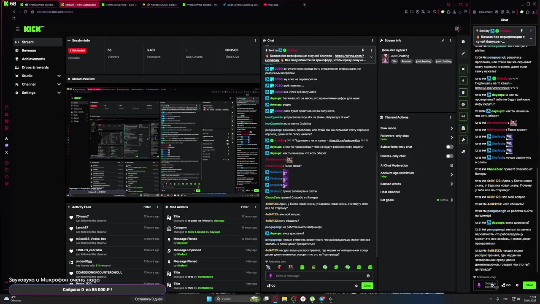Collapse pinned message in popout chat window
The width and height of the screenshot is (540, 304).
click(531, 38)
